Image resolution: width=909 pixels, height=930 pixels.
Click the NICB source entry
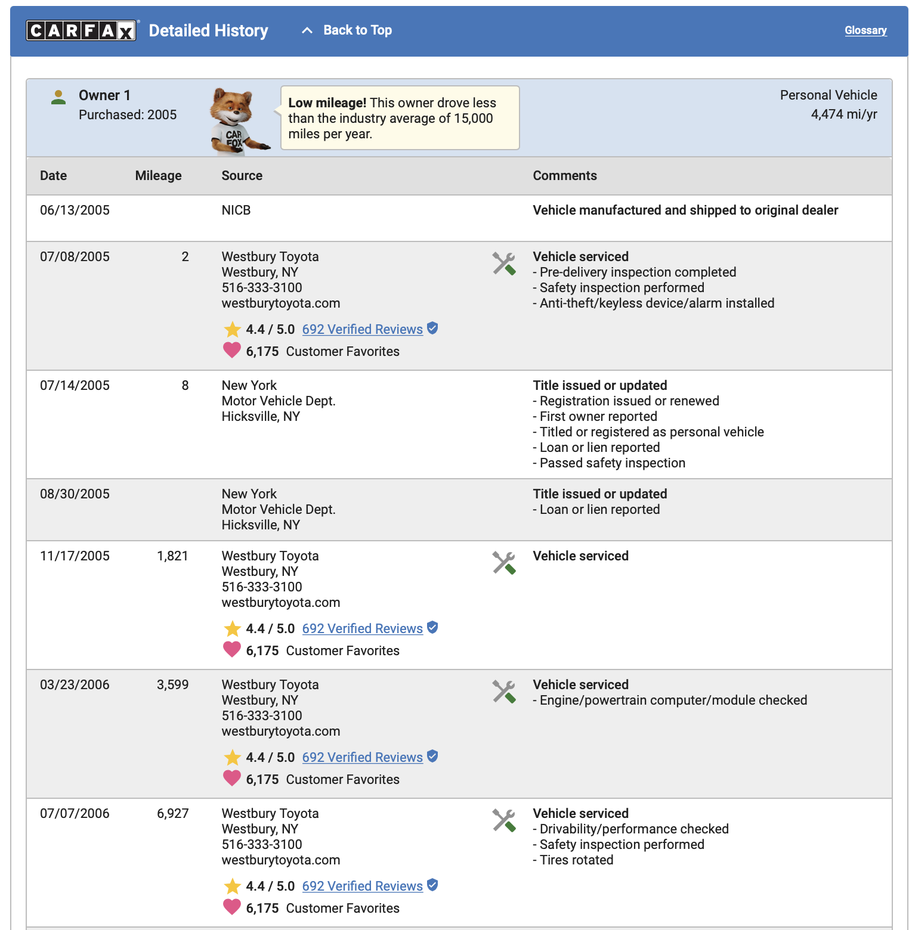[x=236, y=210]
